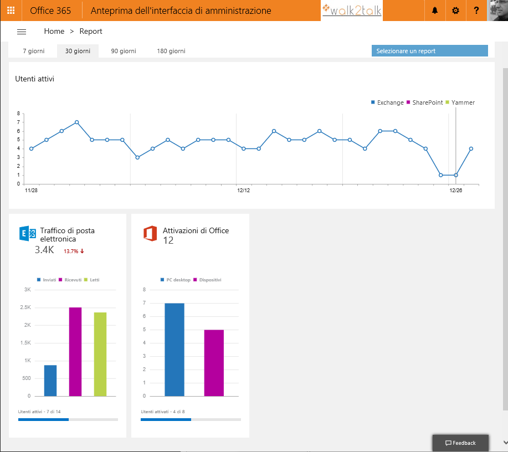The width and height of the screenshot is (508, 452).
Task: Toggle Ricevuti legend entry
Action: tap(70, 280)
